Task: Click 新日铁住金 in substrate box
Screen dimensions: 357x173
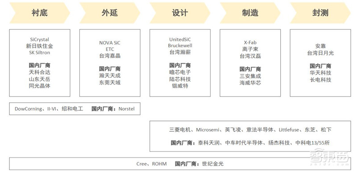Action: (x=40, y=46)
